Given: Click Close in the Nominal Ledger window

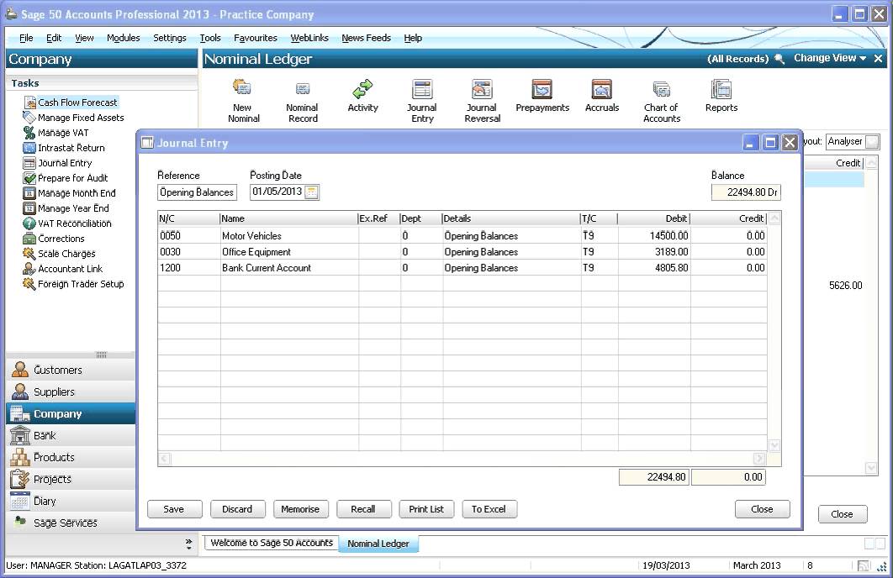Looking at the screenshot, I should point(843,514).
